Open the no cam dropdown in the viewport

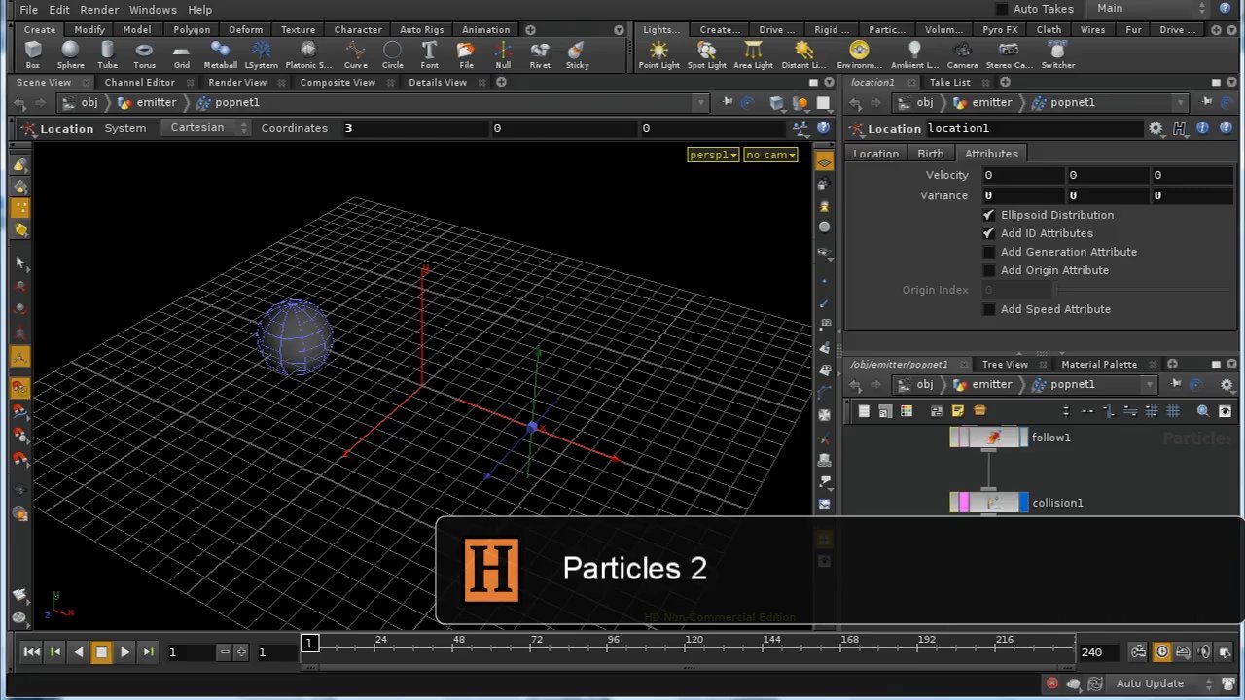[769, 155]
